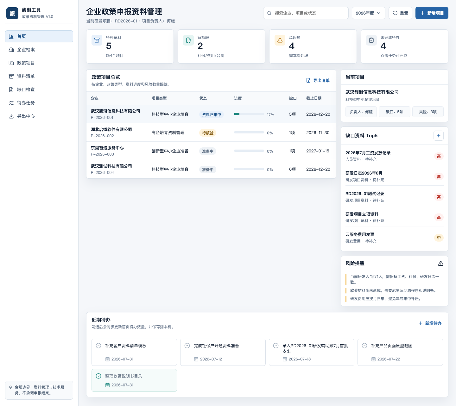Click 高 priority badge for 2026年7月工资发放记录
Viewport: 456px width, 406px height.
[x=439, y=156]
